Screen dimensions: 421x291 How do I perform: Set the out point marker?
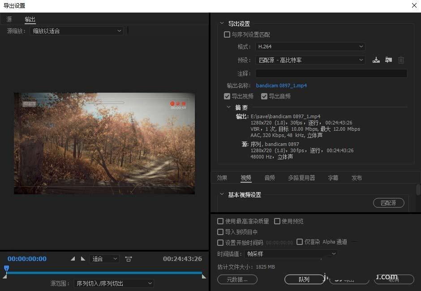pyautogui.click(x=83, y=258)
